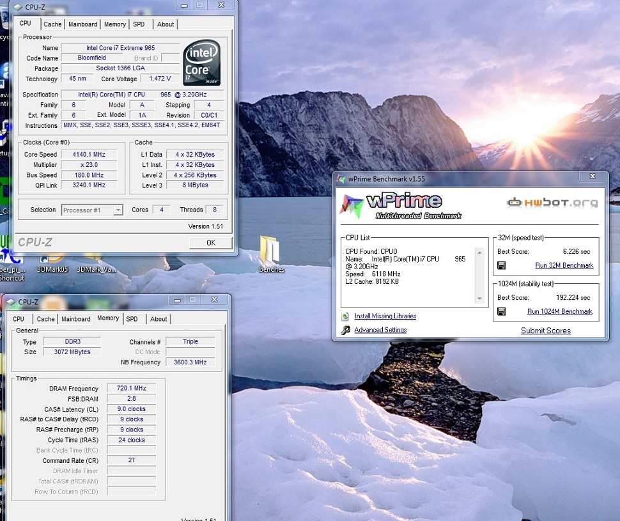Viewport: 620px width, 521px height.
Task: Click memory Size value 3072 MBytes
Action: coord(72,352)
